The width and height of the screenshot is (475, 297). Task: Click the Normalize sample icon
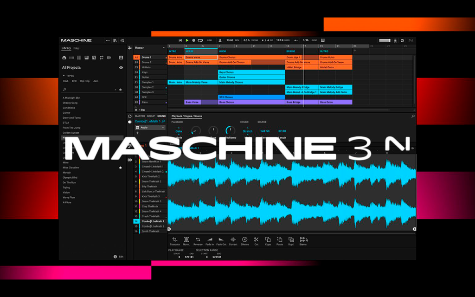(186, 241)
